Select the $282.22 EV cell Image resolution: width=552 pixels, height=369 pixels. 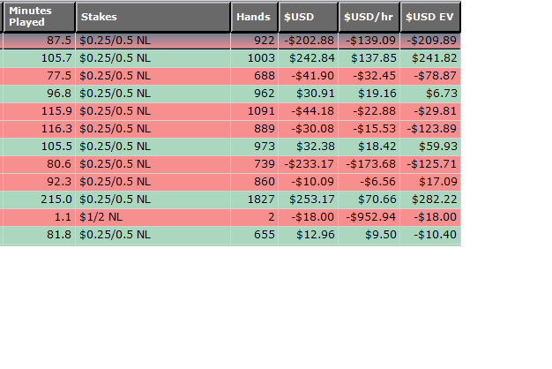point(430,200)
